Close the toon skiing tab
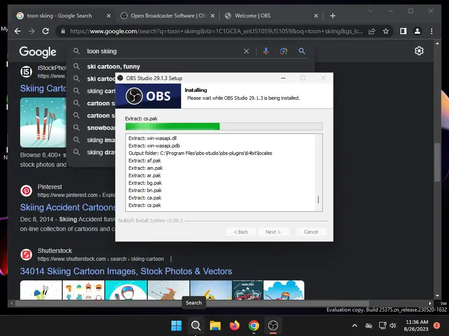The image size is (449, 336). (x=109, y=16)
